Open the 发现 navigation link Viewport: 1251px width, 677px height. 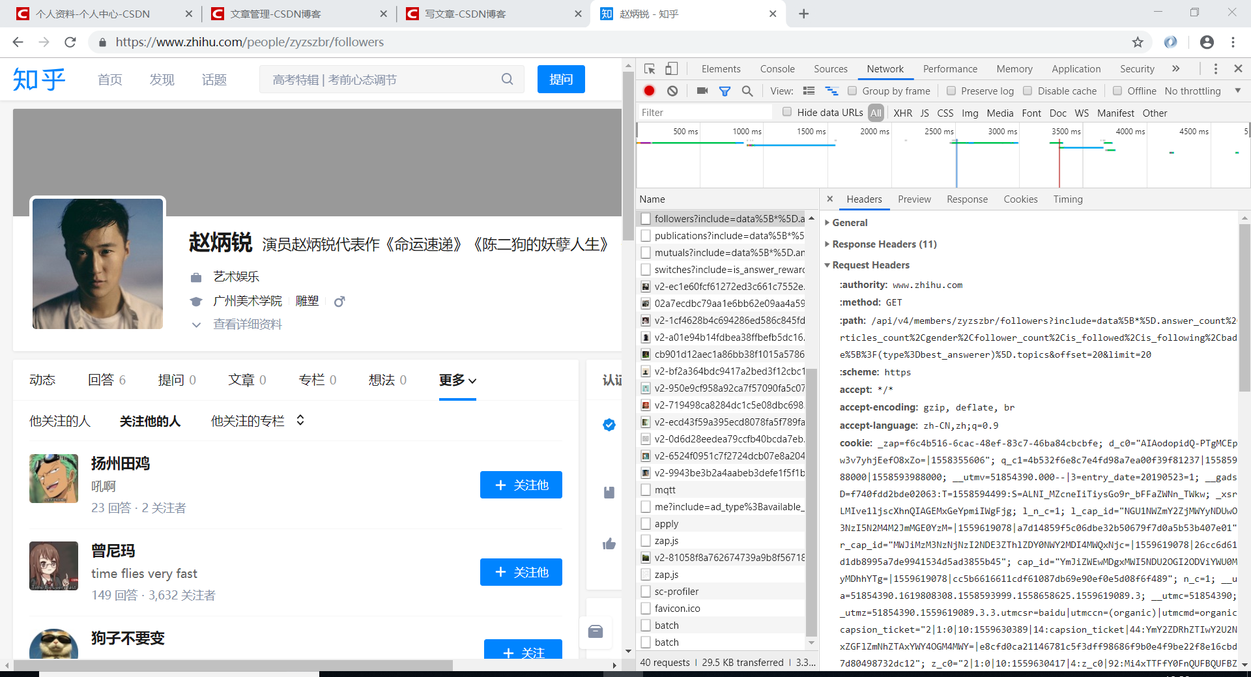coord(162,79)
